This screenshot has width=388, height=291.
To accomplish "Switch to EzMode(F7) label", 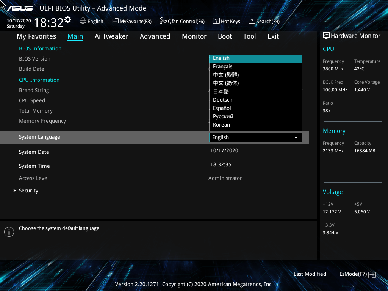I will pyautogui.click(x=353, y=274).
